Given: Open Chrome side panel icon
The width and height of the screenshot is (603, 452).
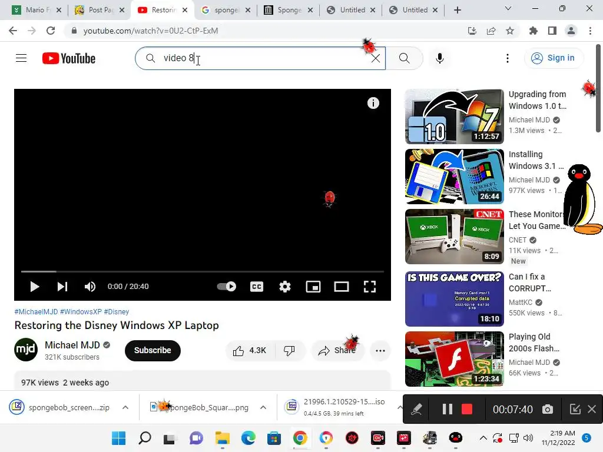Looking at the screenshot, I should click(552, 31).
